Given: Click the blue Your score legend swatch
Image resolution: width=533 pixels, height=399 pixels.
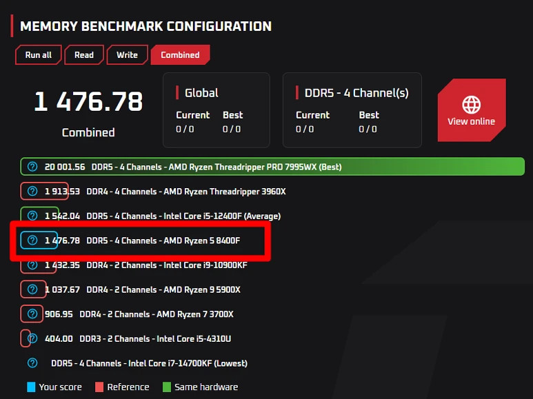Looking at the screenshot, I should coord(31,387).
